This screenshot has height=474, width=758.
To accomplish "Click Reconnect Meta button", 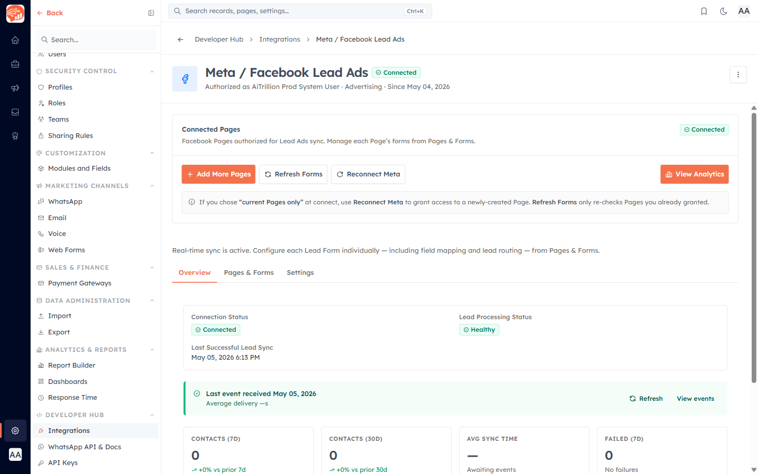I will point(368,174).
